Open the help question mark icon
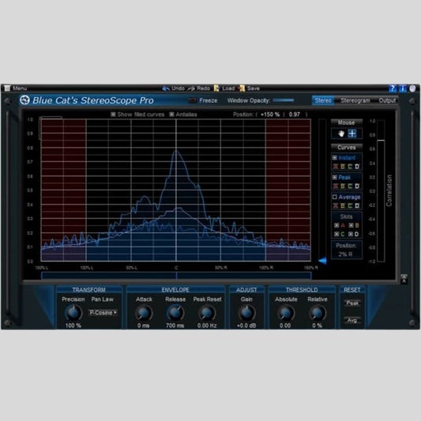 tap(393, 88)
